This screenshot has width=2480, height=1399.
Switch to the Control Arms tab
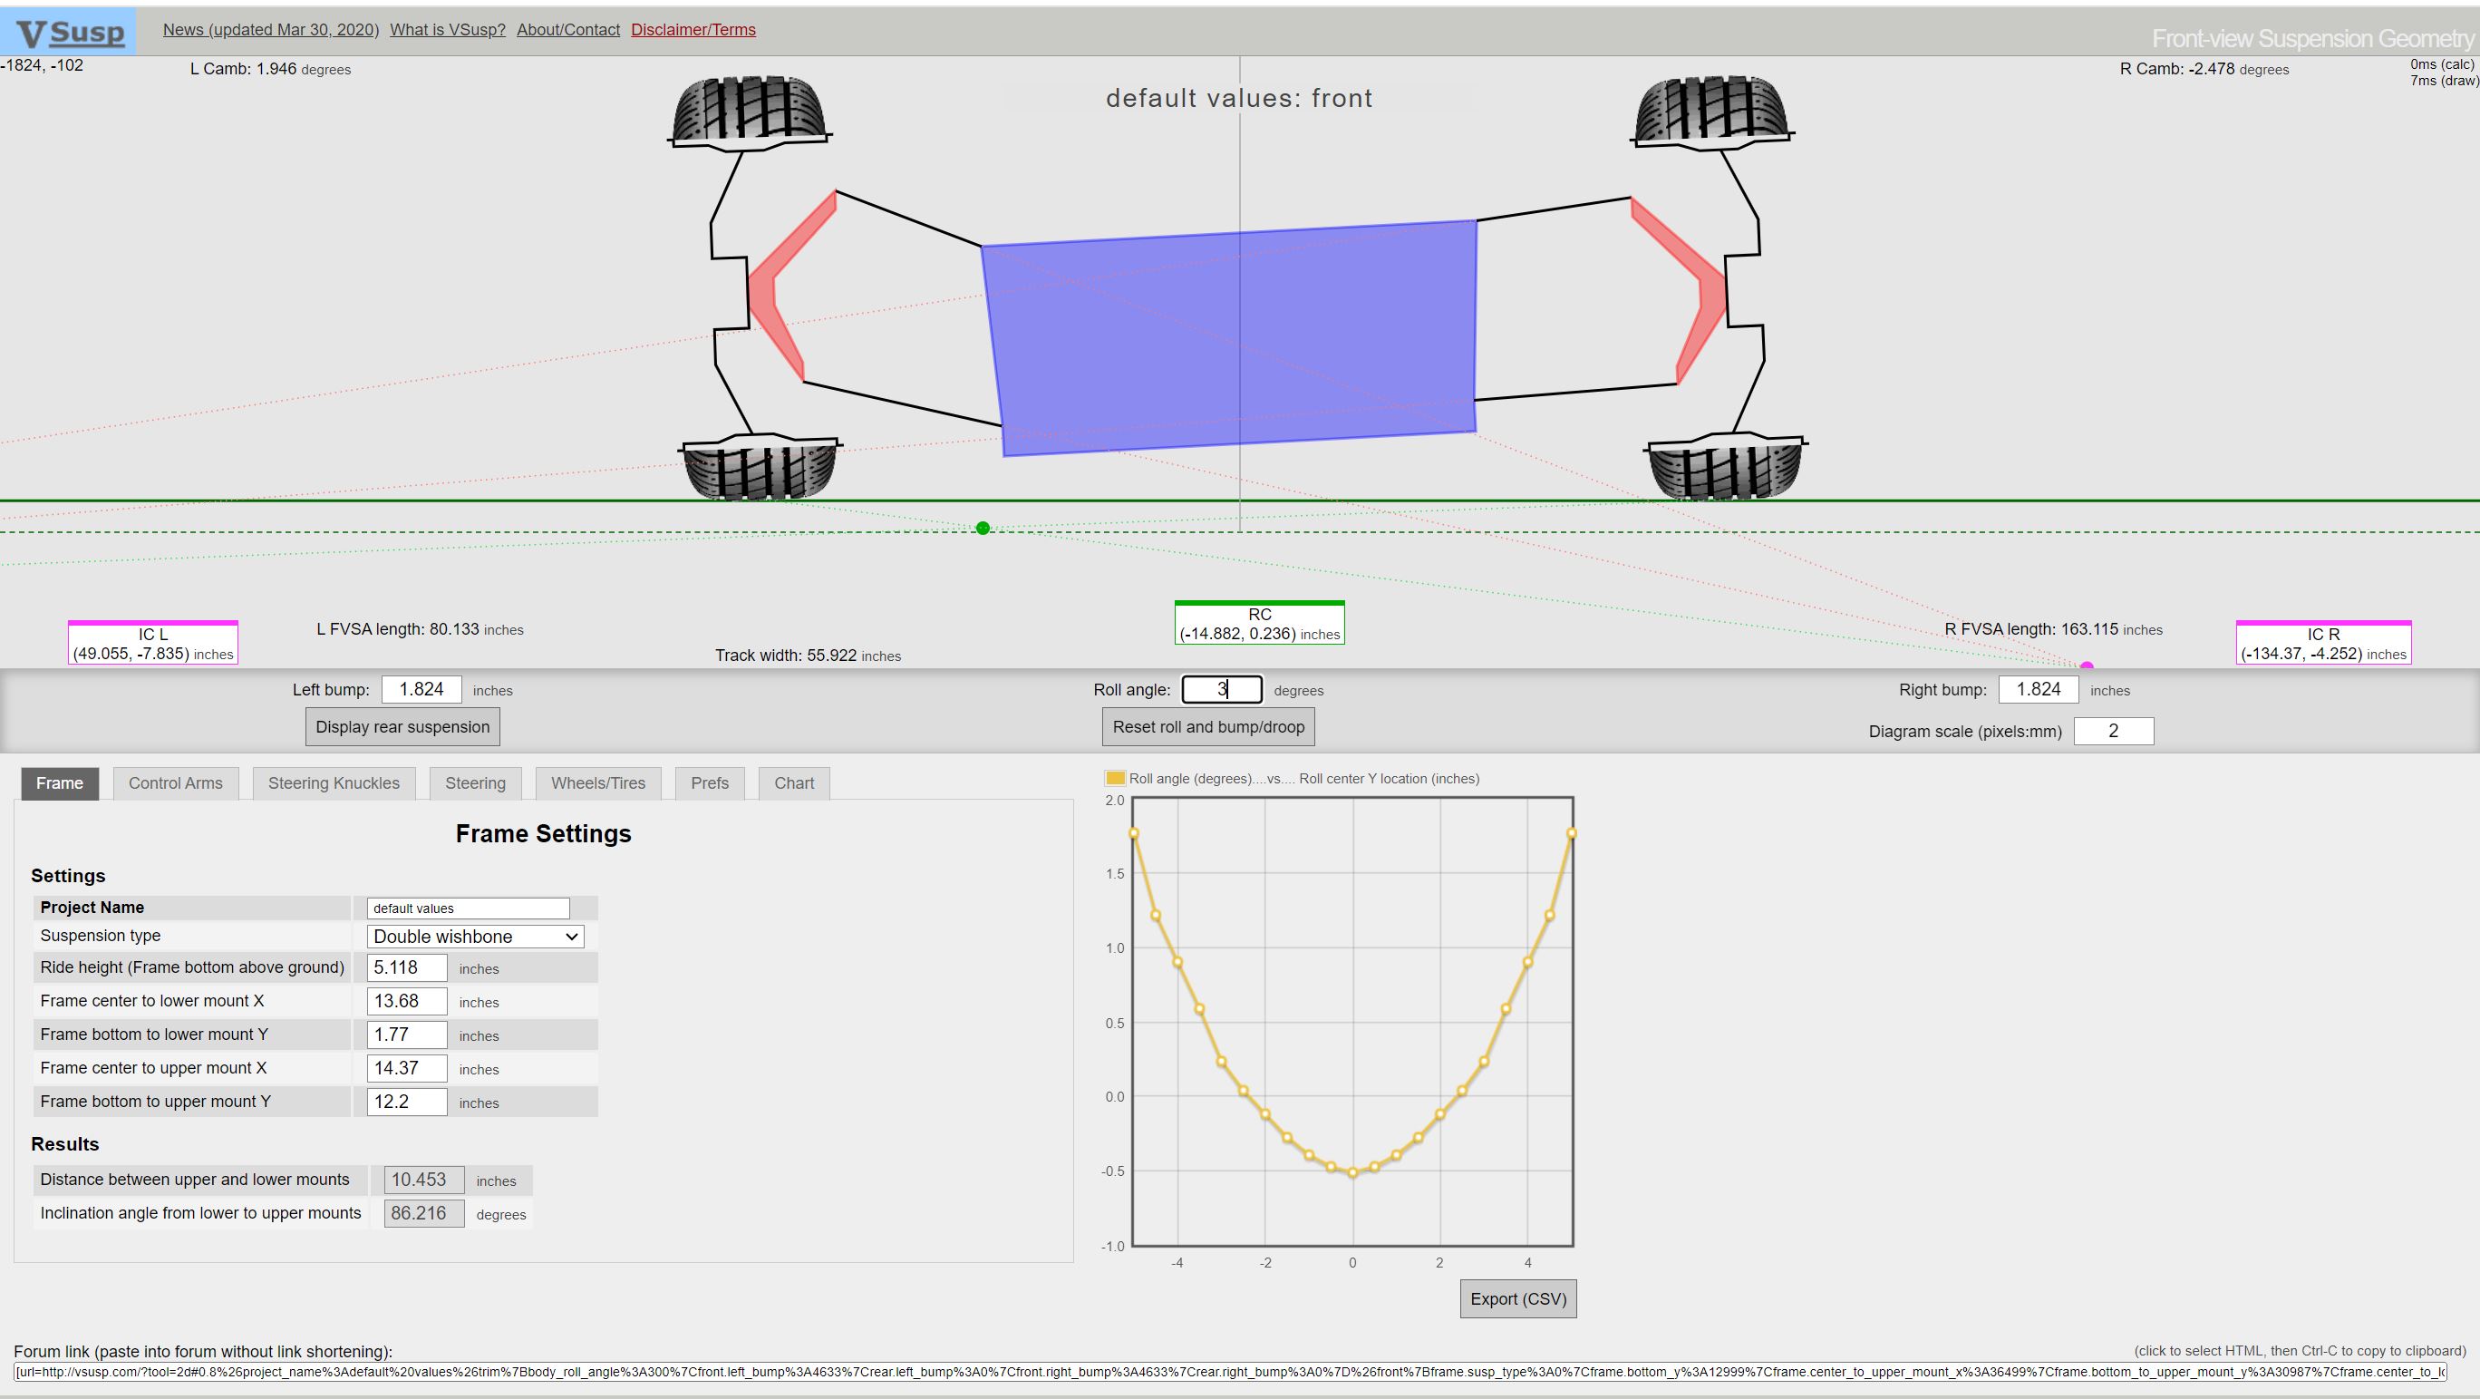pyautogui.click(x=175, y=782)
